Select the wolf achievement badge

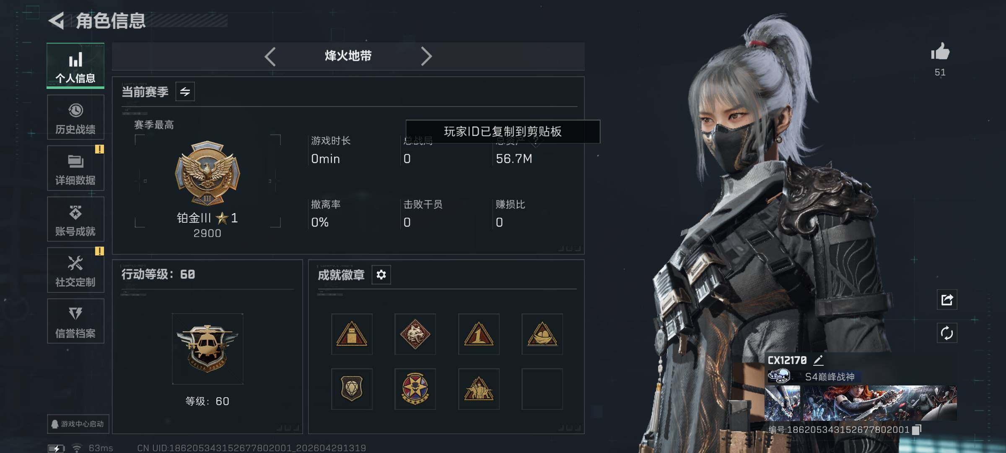(x=415, y=334)
